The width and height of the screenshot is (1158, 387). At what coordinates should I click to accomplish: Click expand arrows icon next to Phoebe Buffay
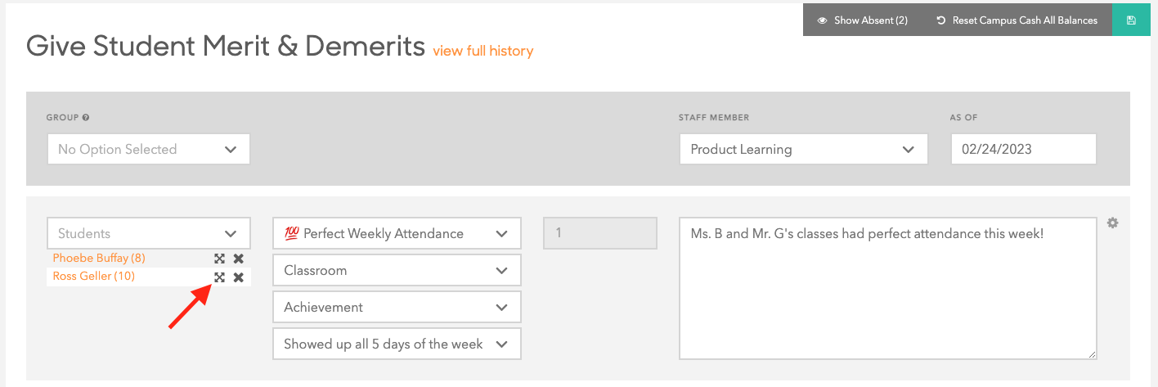click(219, 259)
